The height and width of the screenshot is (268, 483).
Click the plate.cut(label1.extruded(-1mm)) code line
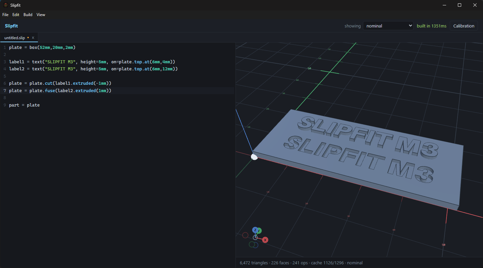60,83
